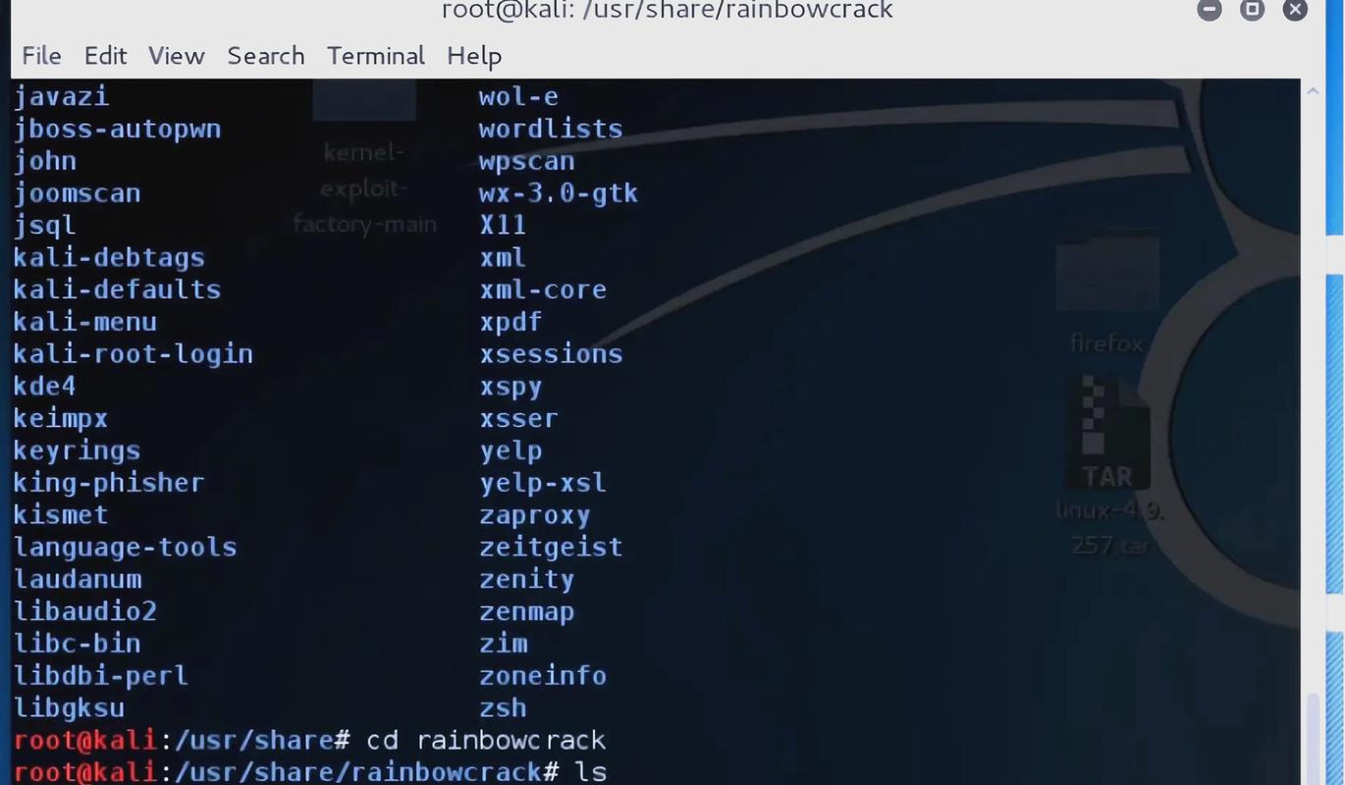Click the 'jboss-autopwn' entry
The height and width of the screenshot is (785, 1345).
(x=118, y=130)
